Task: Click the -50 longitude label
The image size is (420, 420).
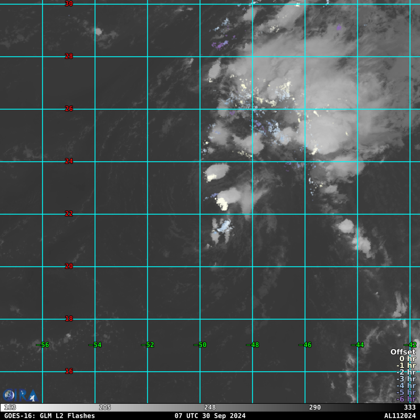Action: point(199,345)
